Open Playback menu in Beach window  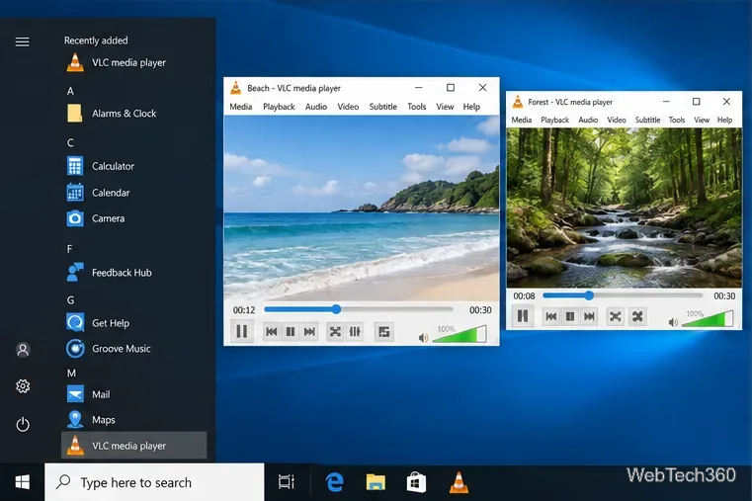(x=279, y=107)
